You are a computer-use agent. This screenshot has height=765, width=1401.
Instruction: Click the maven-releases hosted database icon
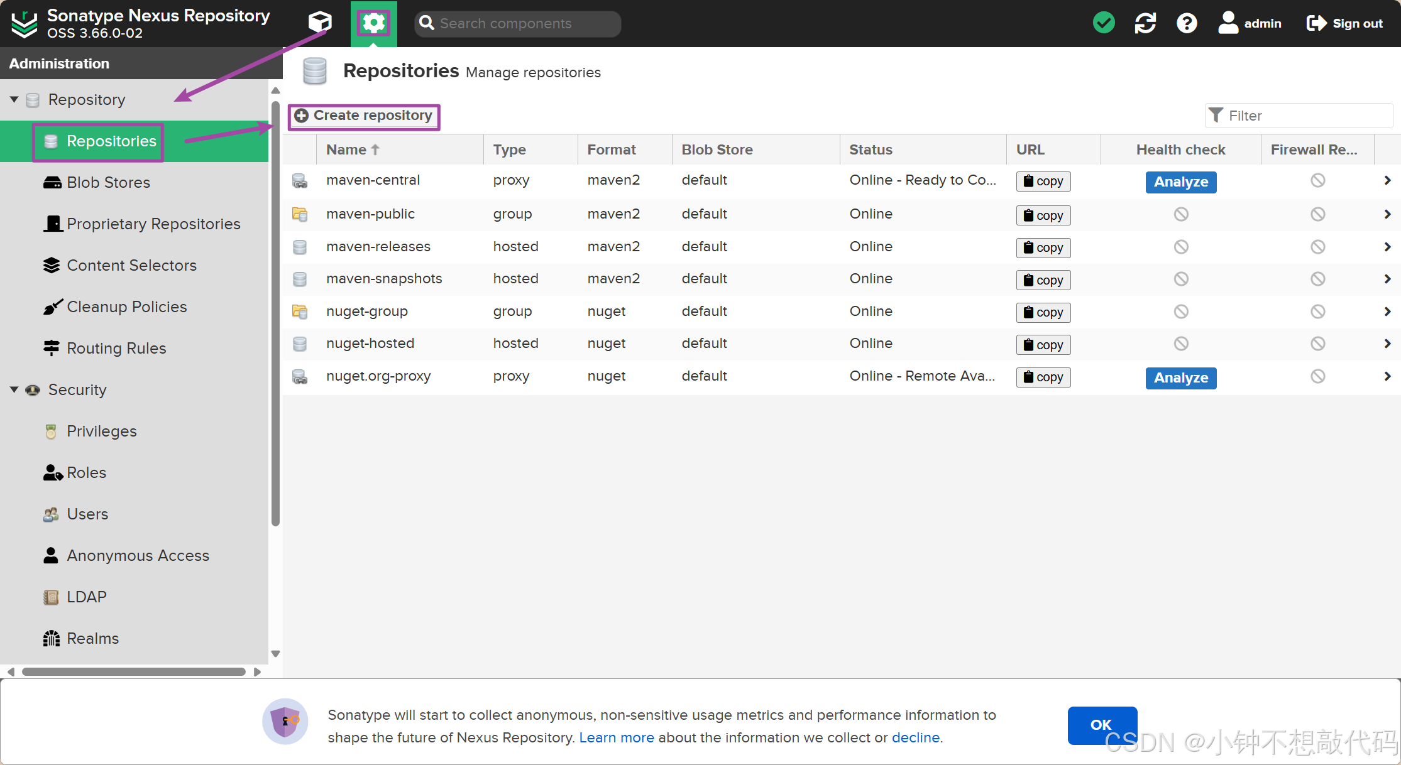coord(300,247)
